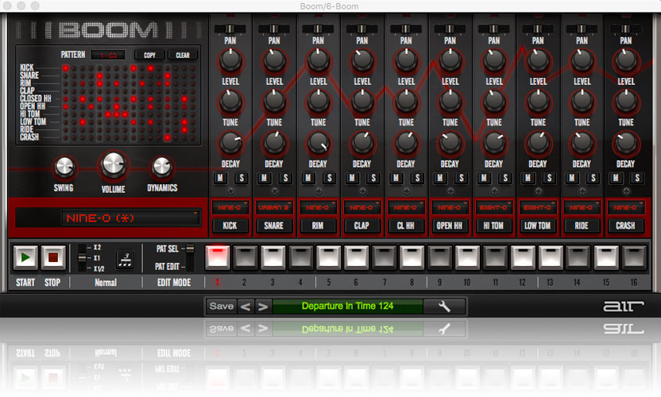This screenshot has height=397, width=661.
Task: Mute the Kick channel
Action: coord(222,179)
